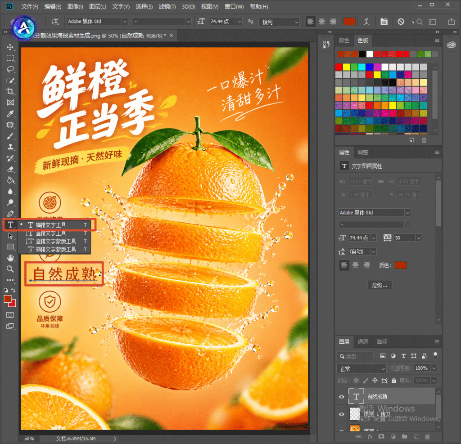Open the Layers panel menu icon

tap(437, 342)
